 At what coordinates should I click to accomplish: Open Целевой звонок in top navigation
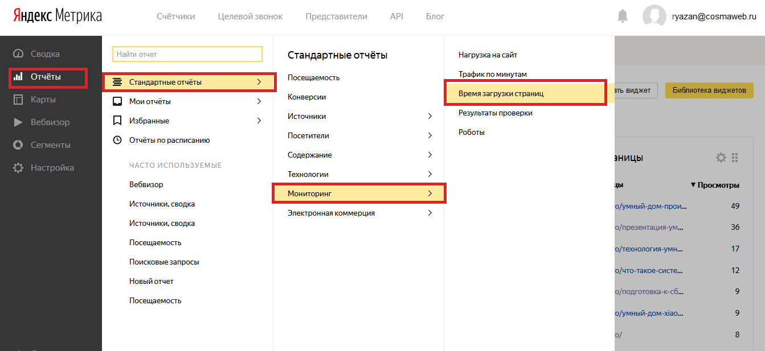coord(250,16)
